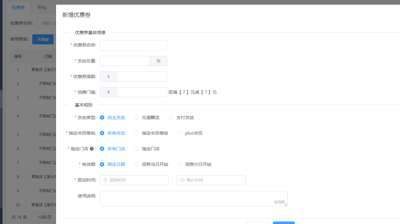400x224 pixels.
Task: Click clock icon in 起始时间 field
Action: click(x=105, y=180)
